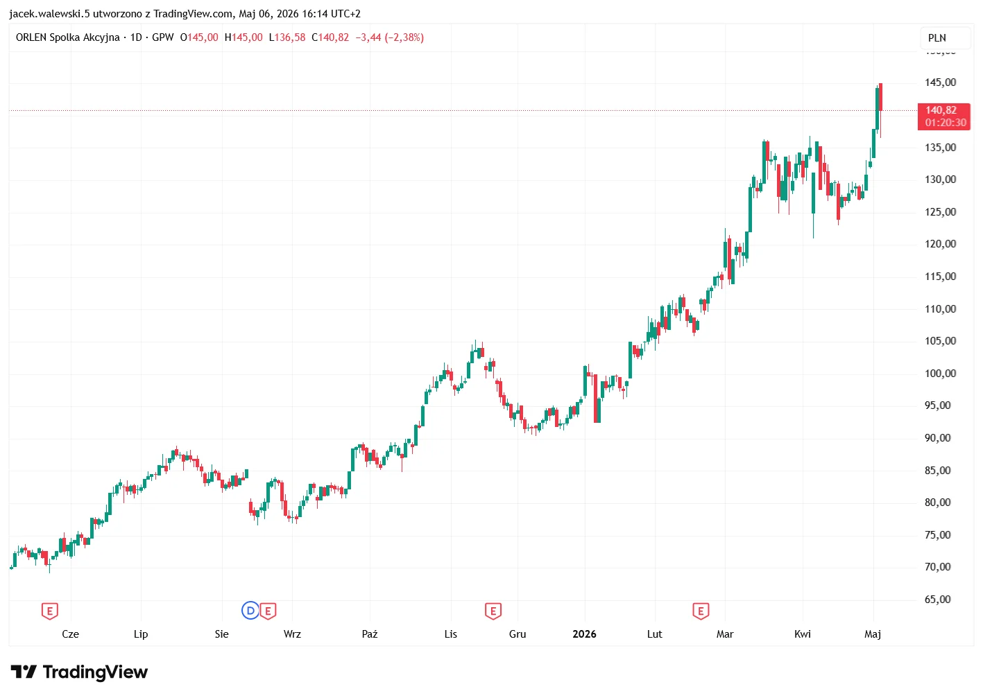Screen dimensions: 983x698
Task: Click the countdown timer 01:20:30
Action: [x=945, y=123]
